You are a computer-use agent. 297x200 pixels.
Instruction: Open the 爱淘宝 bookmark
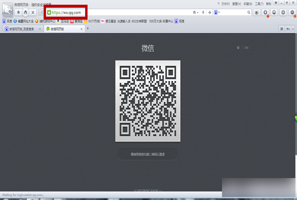(x=76, y=21)
